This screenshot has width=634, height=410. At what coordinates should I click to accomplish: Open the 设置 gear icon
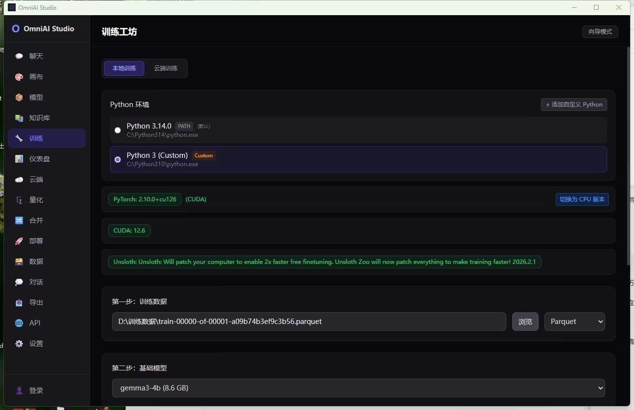click(x=19, y=344)
